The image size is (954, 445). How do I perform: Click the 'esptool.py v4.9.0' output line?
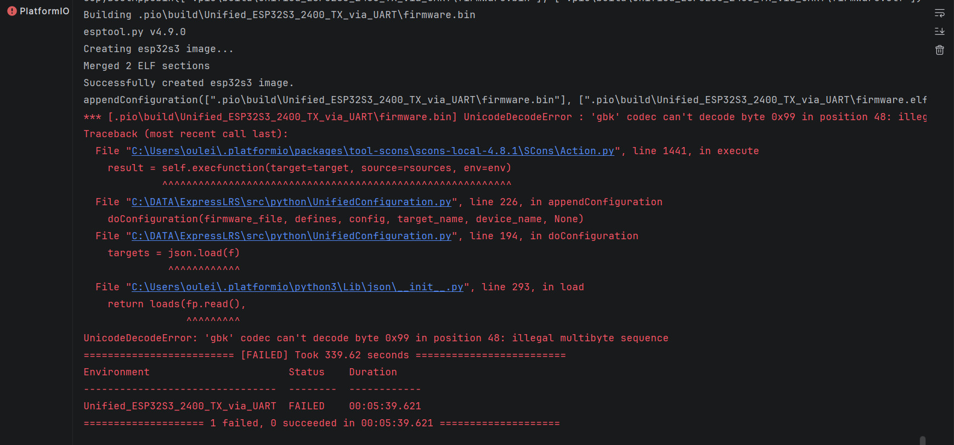(x=134, y=32)
